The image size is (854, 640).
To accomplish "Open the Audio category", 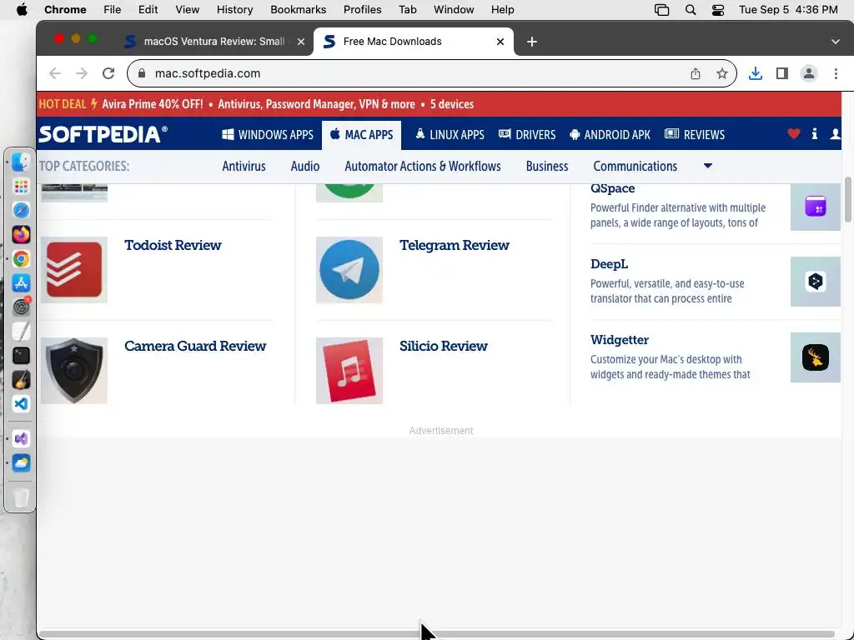I will click(305, 166).
